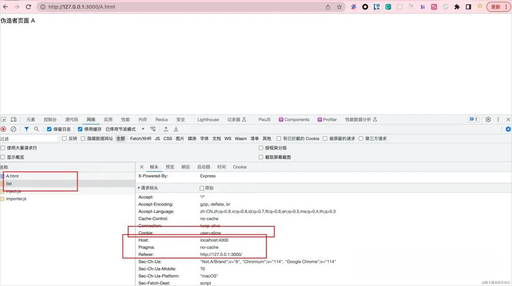The width and height of the screenshot is (512, 286).
Task: Enable 有已拦截的 Cookie checkbox
Action: click(x=279, y=139)
